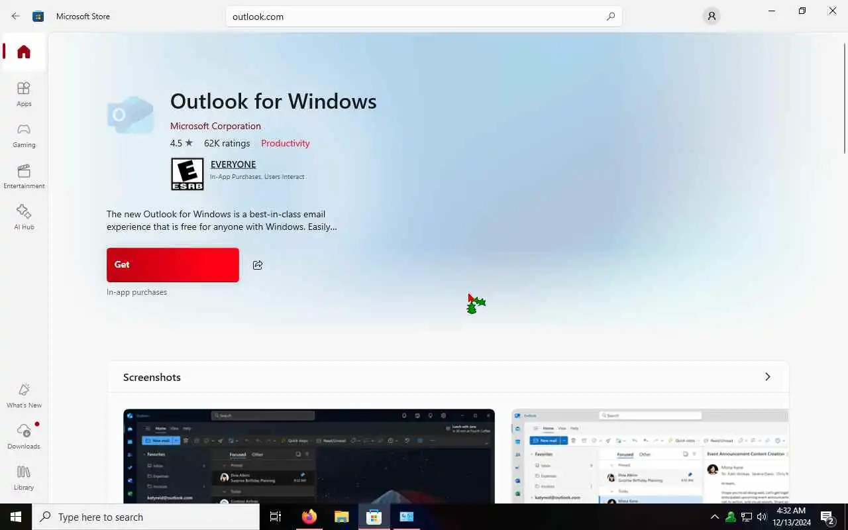Click the speaker volume tray icon

point(762,517)
